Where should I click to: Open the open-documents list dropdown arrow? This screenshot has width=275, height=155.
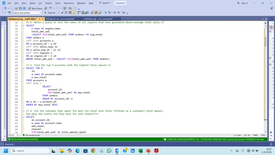[263, 19]
